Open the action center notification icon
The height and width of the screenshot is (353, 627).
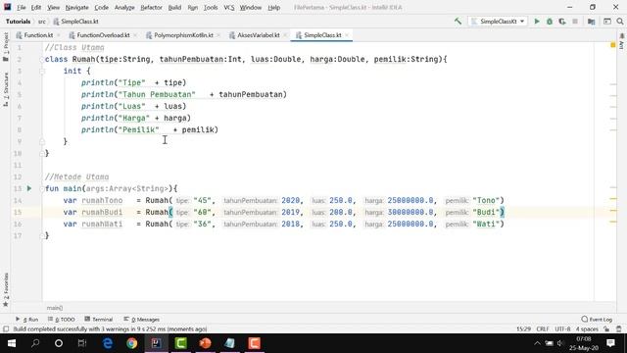coord(610,343)
